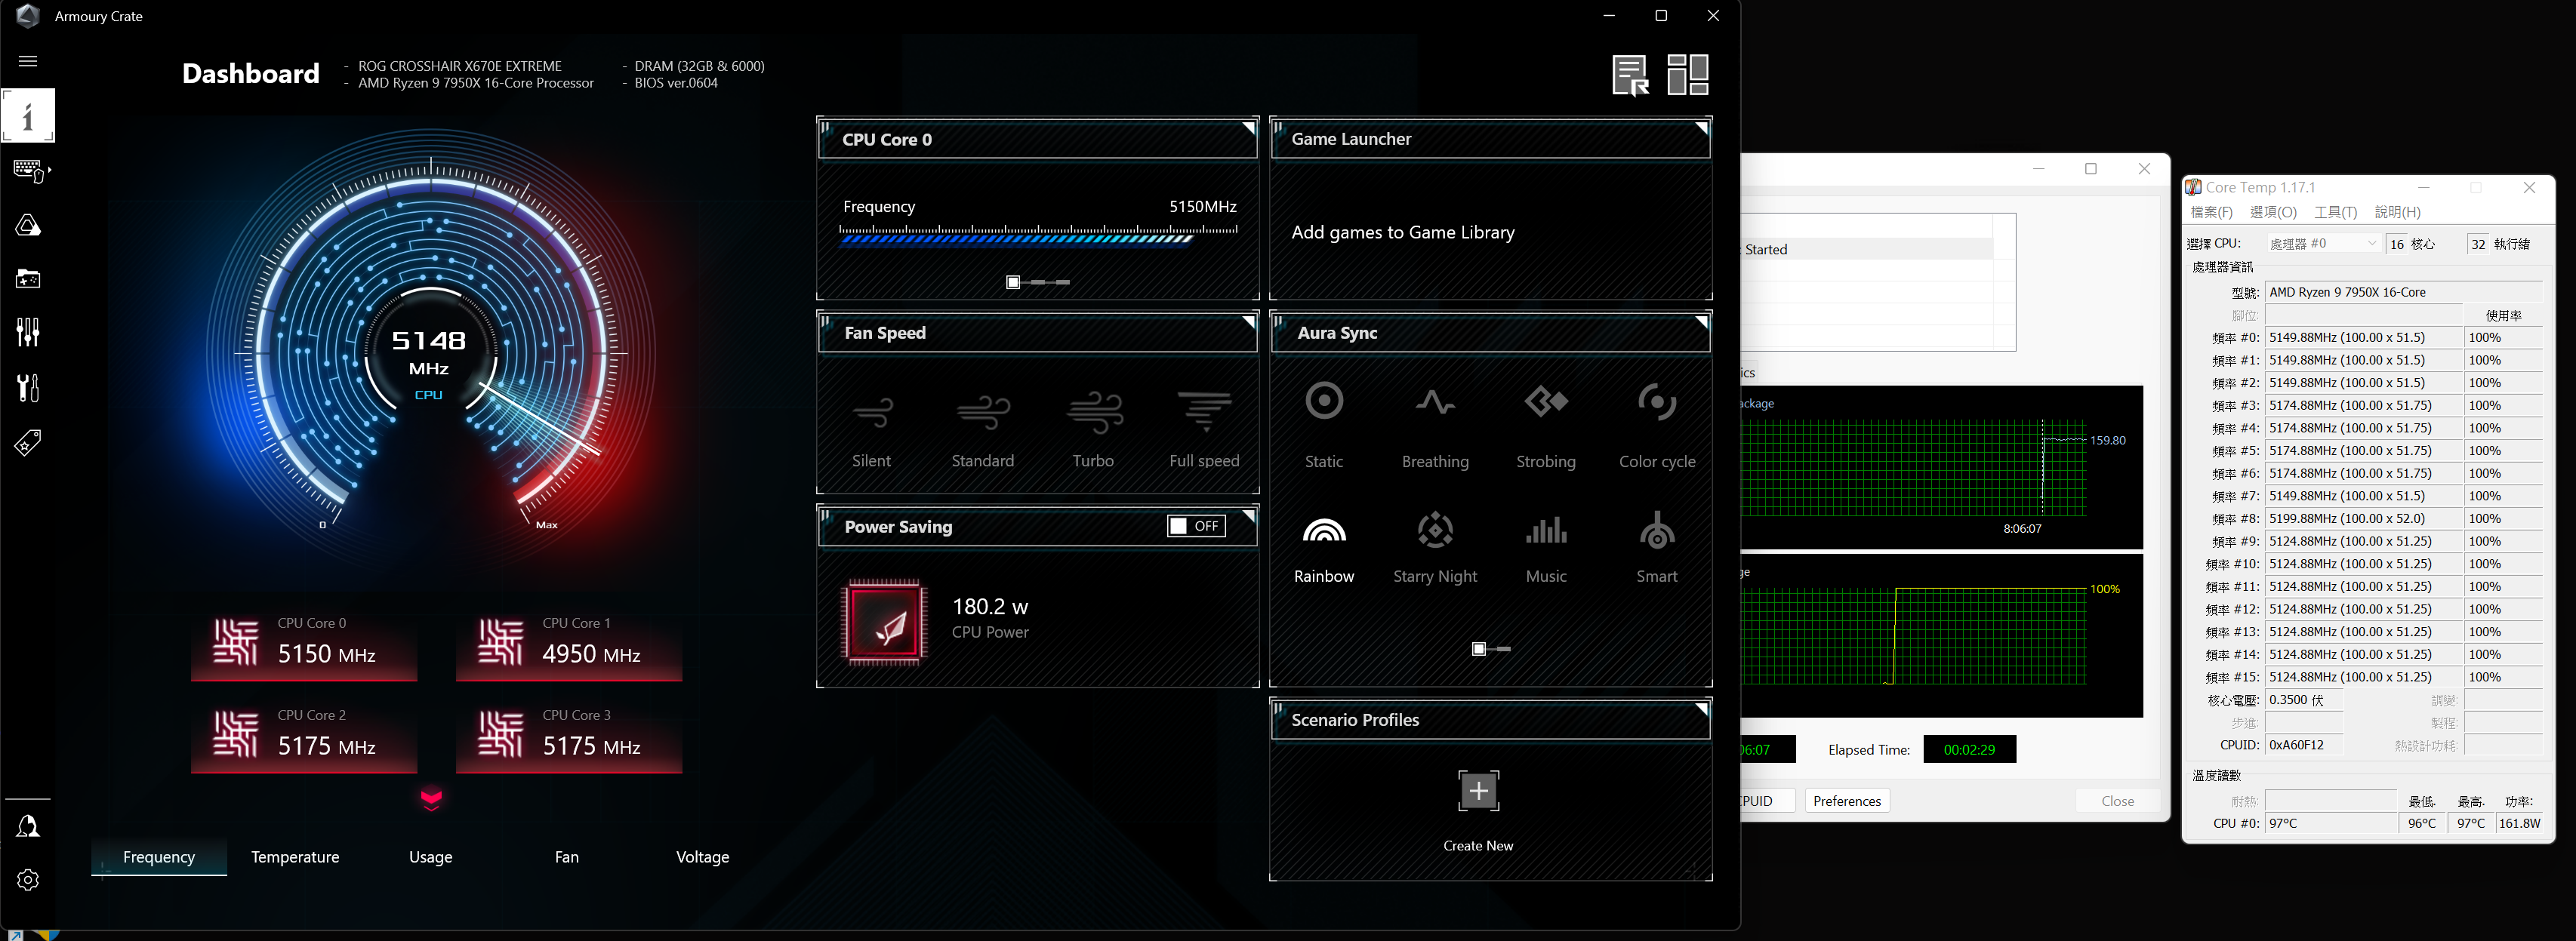Click the red chevron below CPU cores
Image resolution: width=2576 pixels, height=941 pixels.
pos(431,799)
